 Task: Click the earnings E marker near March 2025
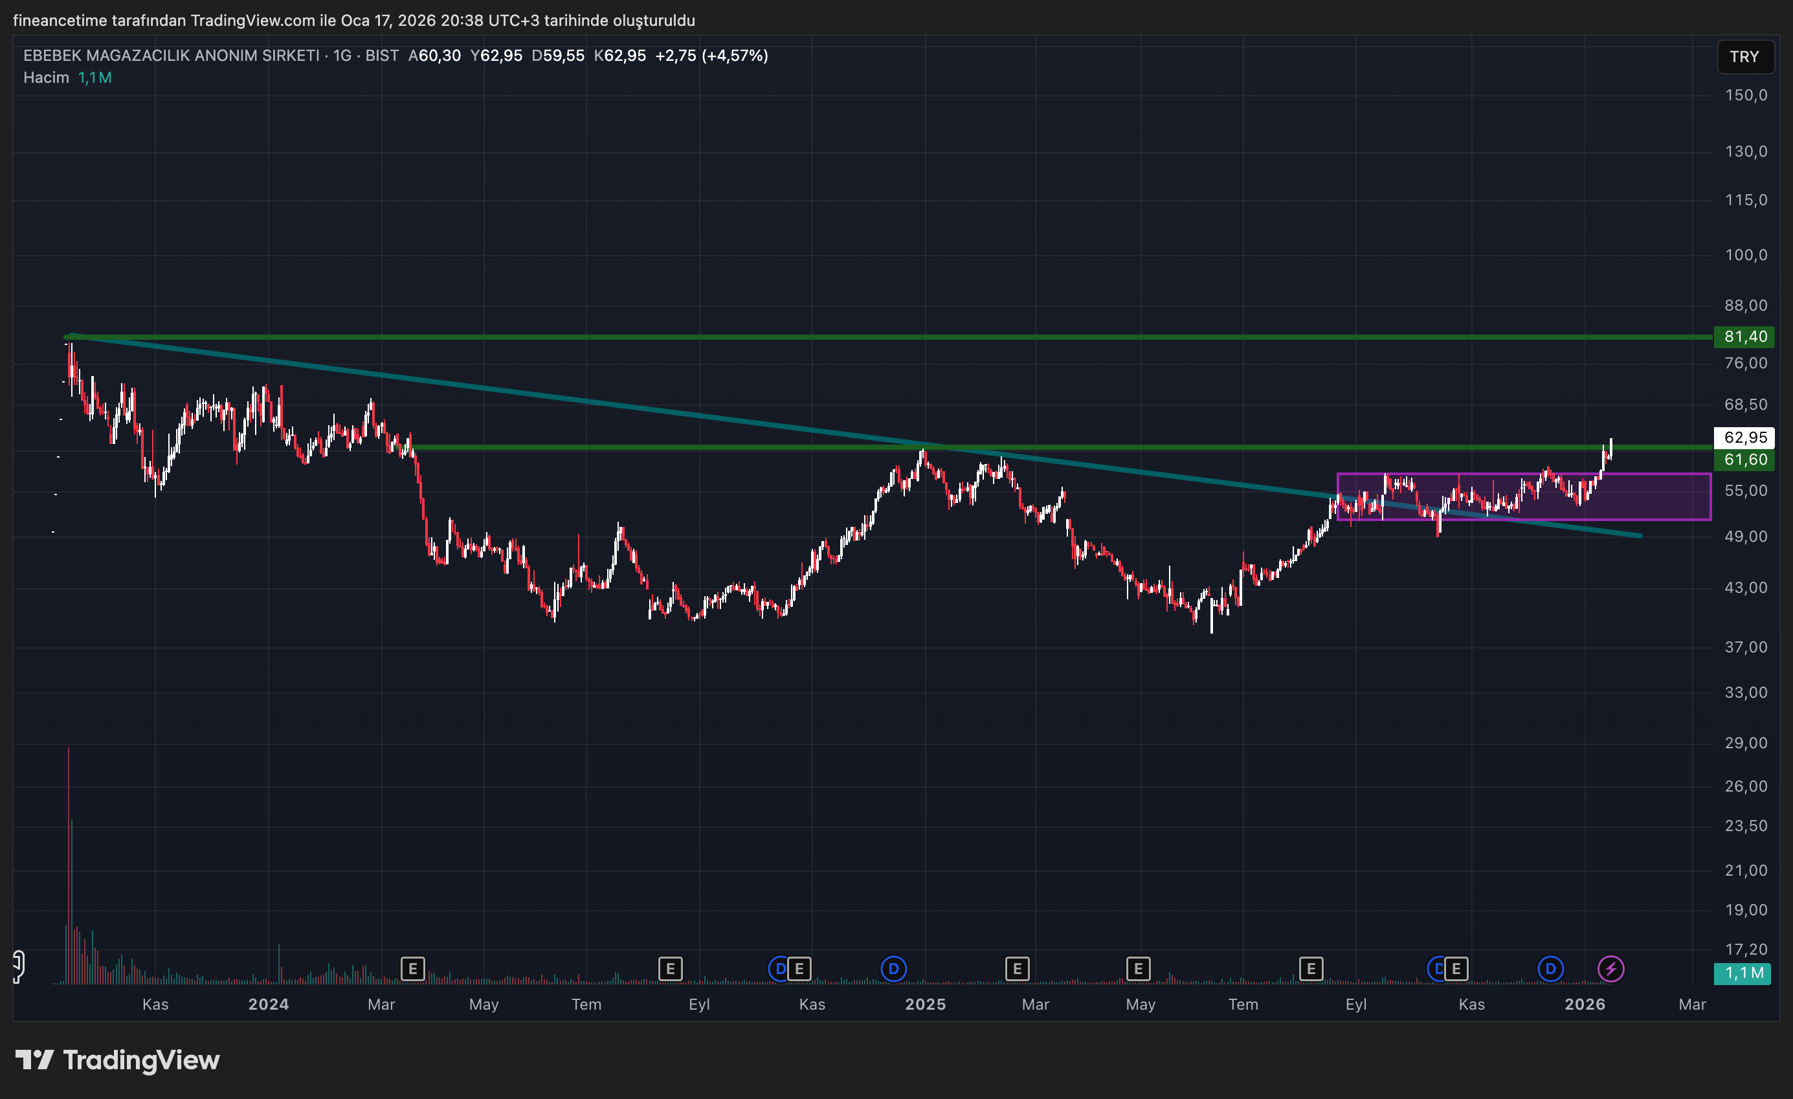tap(1016, 969)
